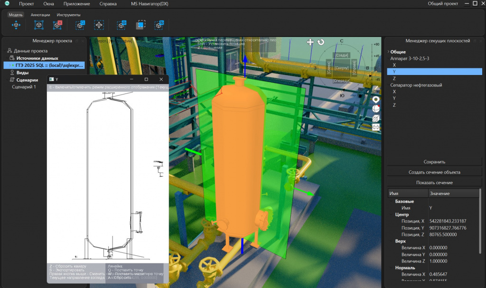Click the show object eye icon
Viewport: 486px width, 288px height.
point(121,25)
